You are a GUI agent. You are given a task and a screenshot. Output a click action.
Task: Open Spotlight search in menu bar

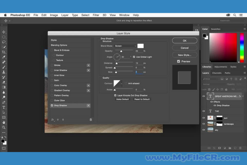(235, 15)
